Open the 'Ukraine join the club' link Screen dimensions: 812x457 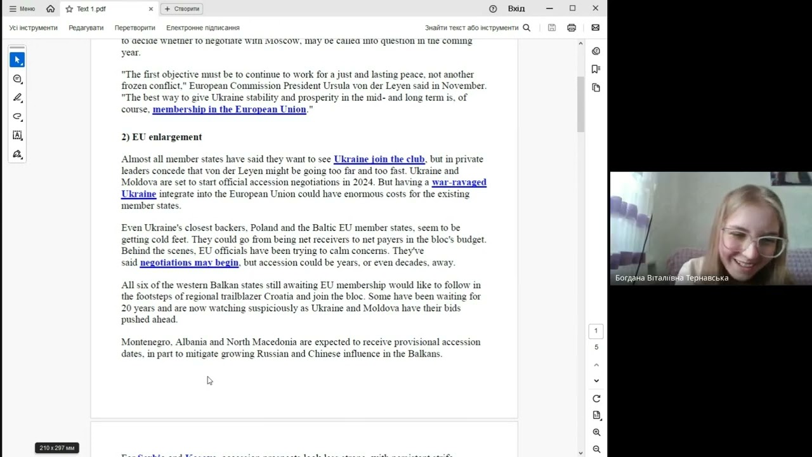379,159
